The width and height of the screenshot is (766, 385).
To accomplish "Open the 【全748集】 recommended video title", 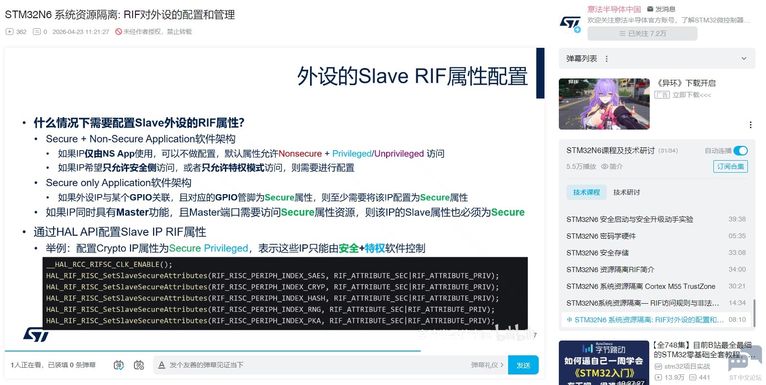I will tap(705, 350).
